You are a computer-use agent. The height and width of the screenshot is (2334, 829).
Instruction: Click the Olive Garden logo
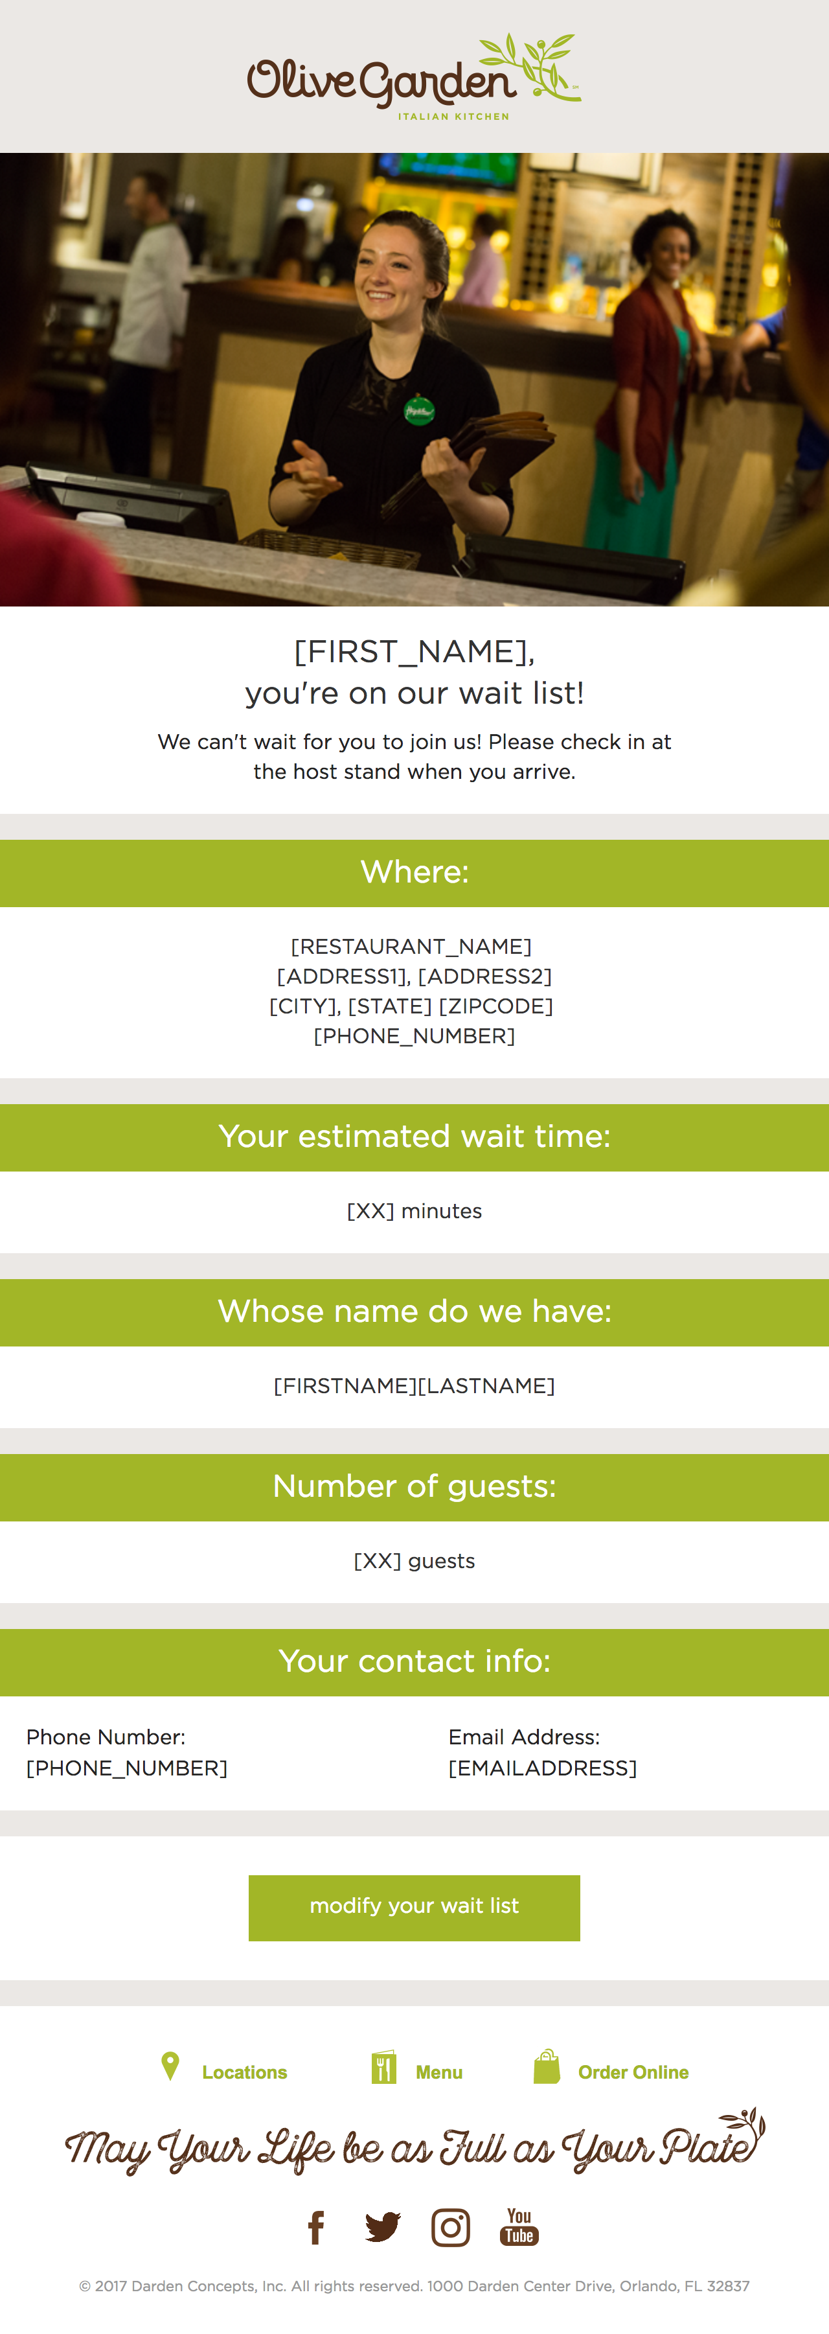(414, 77)
